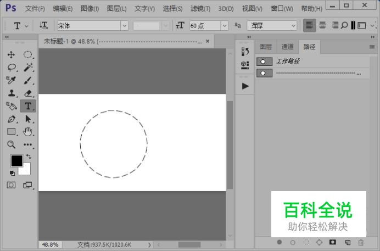Viewport: 380px width, 251px height.
Task: Click the zoom percentage field 48.8%
Action: pyautogui.click(x=50, y=244)
